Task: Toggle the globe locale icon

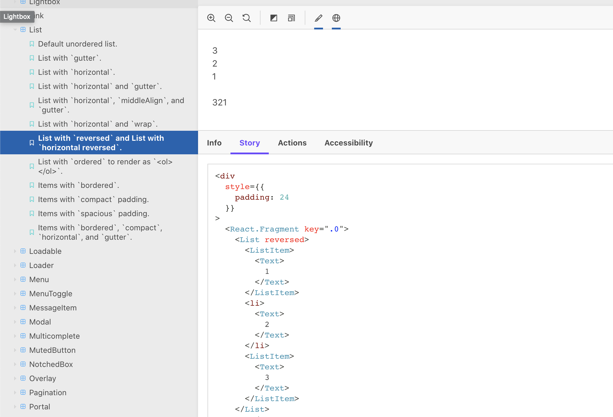Action: pyautogui.click(x=336, y=18)
